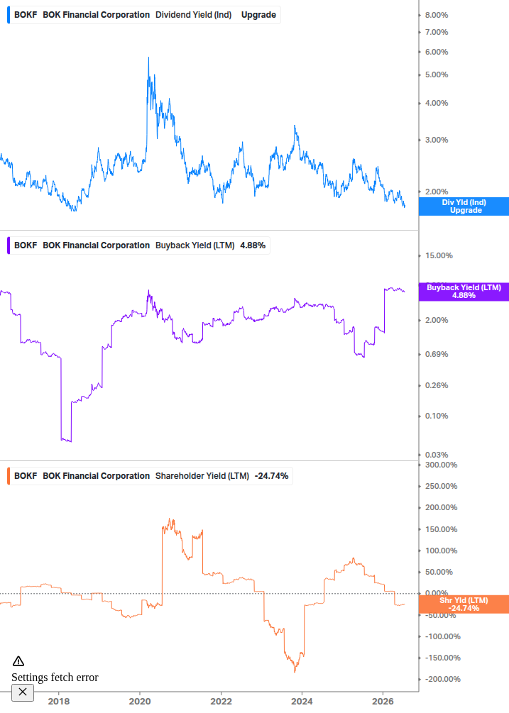Click the 0.10% label on buyback yield axis
This screenshot has height=713, width=509.
coord(437,416)
